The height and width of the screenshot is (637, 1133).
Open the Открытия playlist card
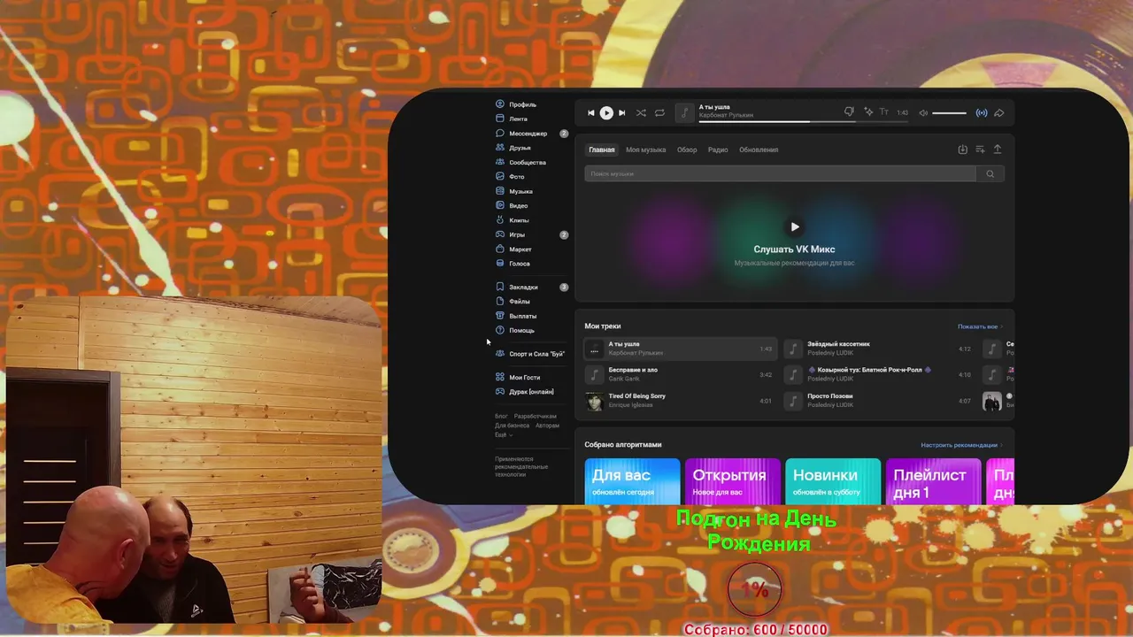pos(733,481)
